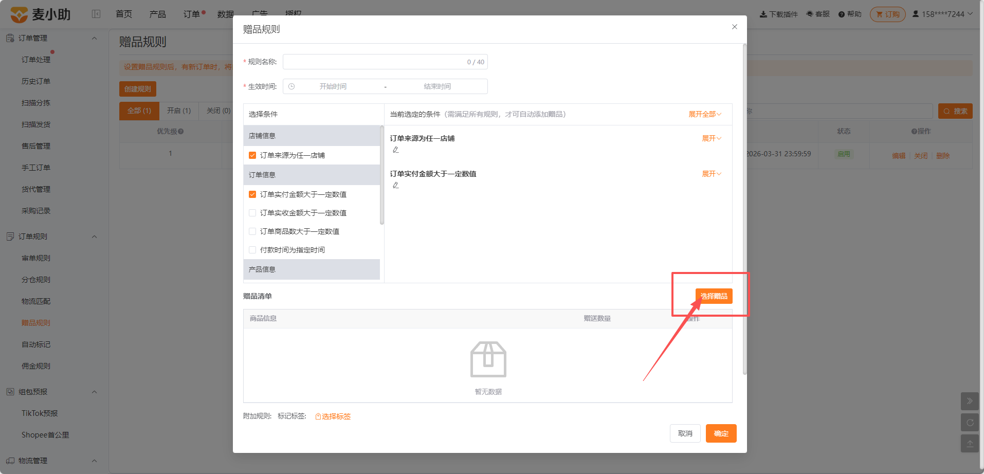Close the 赠品规则 dialog
The height and width of the screenshot is (474, 984).
coord(735,27)
